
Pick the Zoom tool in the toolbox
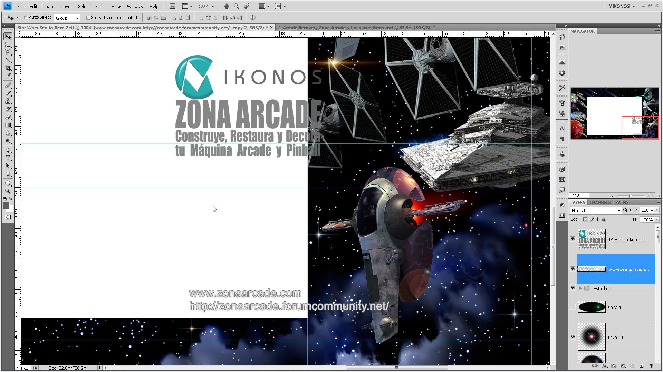click(x=8, y=191)
